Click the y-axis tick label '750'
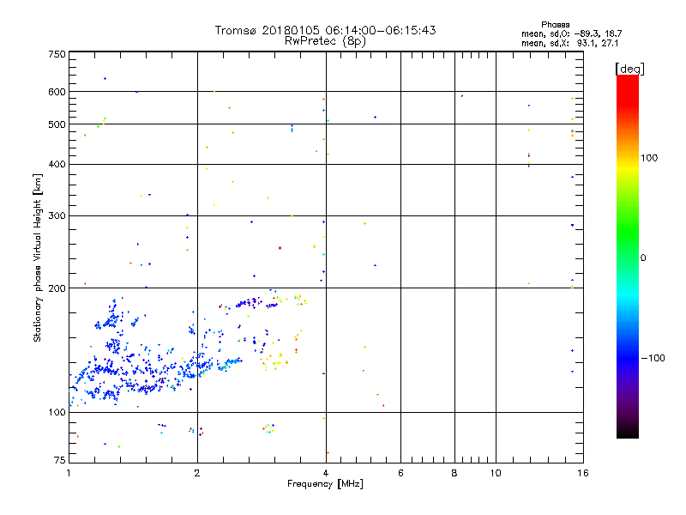 [57, 54]
